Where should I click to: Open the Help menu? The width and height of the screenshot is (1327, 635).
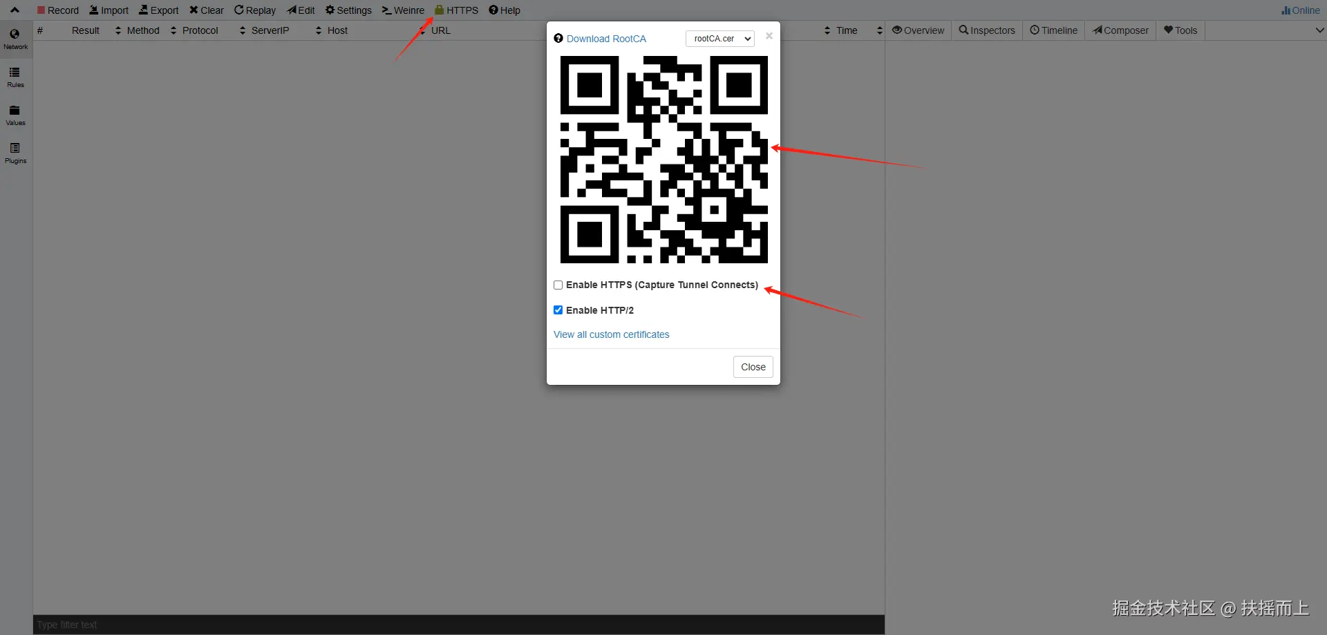[505, 10]
